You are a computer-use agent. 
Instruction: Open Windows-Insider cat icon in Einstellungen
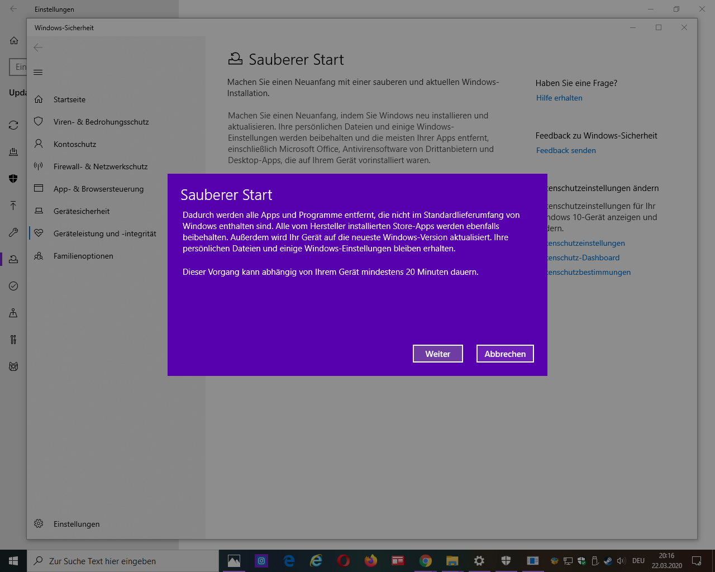pos(13,366)
